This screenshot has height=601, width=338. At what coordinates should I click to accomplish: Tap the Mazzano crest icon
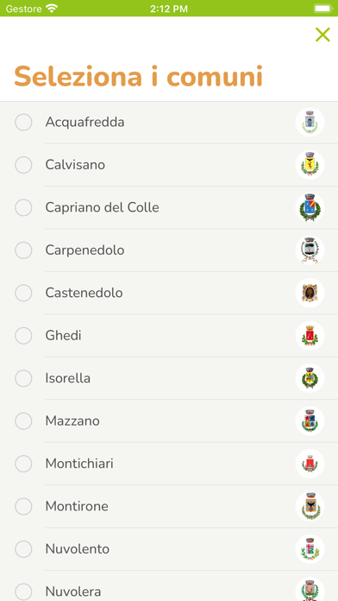pyautogui.click(x=310, y=421)
